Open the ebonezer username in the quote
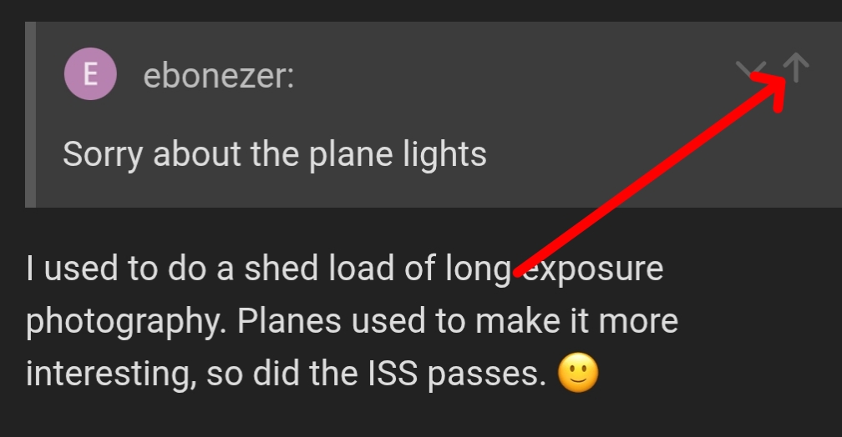The width and height of the screenshot is (842, 437). click(x=218, y=77)
